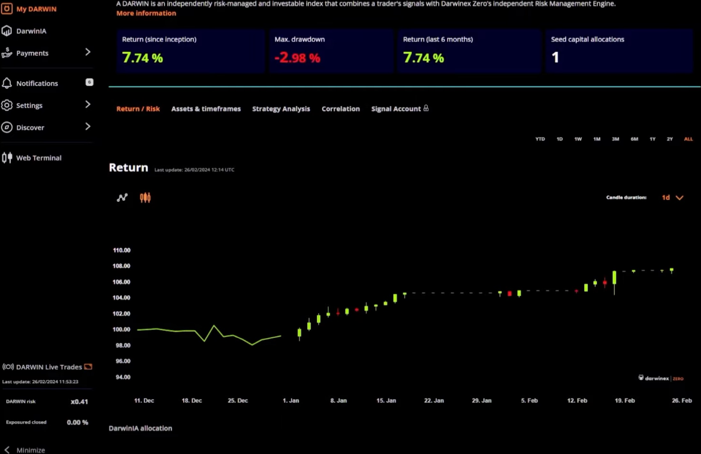This screenshot has height=454, width=701.
Task: Select 6M time range
Action: [634, 139]
